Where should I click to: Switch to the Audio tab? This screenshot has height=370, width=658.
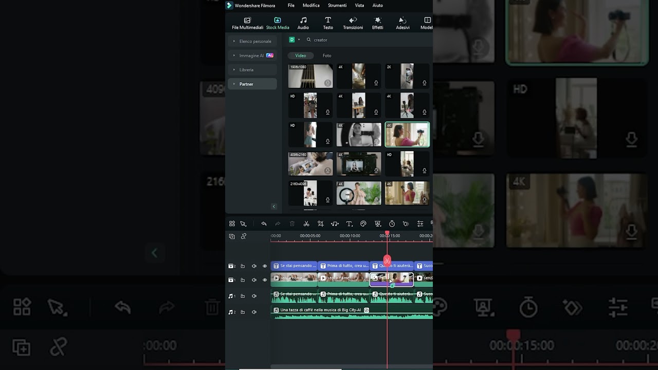(x=303, y=23)
